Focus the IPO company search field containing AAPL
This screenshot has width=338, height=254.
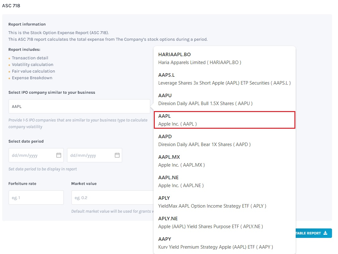coord(79,106)
